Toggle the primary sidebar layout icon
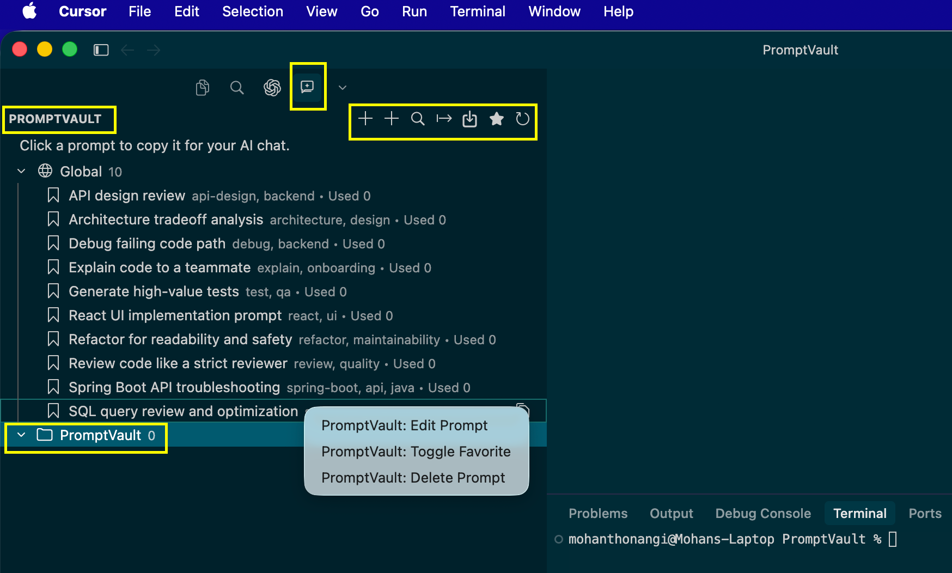 (x=101, y=50)
